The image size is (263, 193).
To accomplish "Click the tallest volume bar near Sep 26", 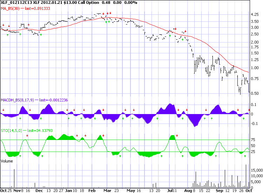I will pos(246,176).
